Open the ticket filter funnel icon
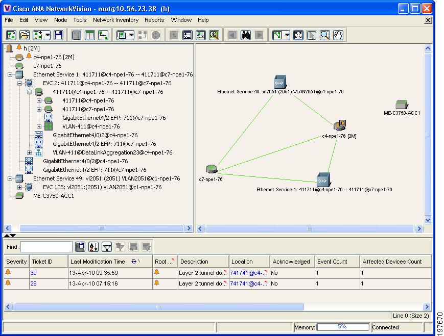The image size is (444, 336). click(x=107, y=247)
